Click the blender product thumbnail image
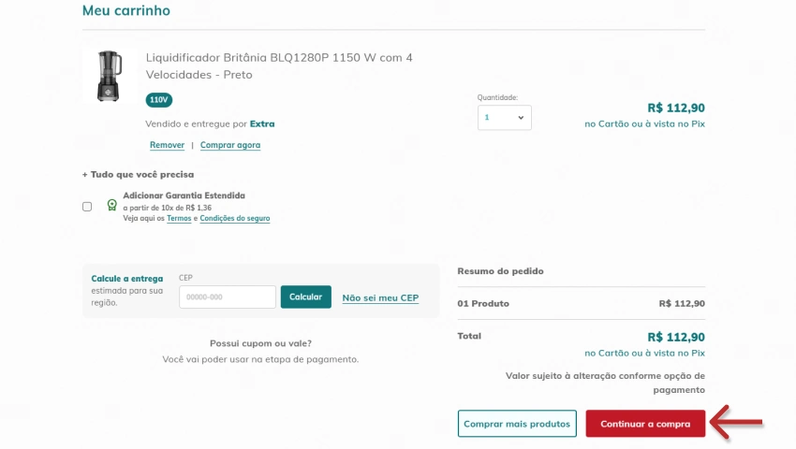 pos(110,76)
